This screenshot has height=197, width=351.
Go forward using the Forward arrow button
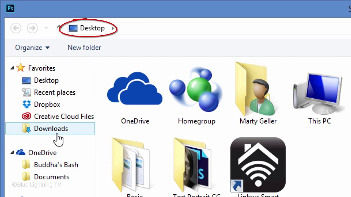click(x=32, y=28)
